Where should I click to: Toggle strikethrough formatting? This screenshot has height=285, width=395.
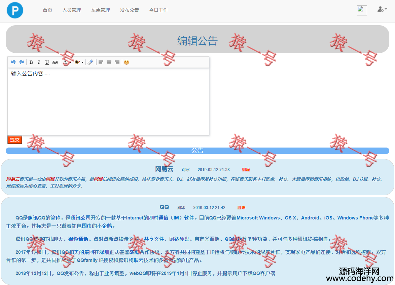pos(55,62)
